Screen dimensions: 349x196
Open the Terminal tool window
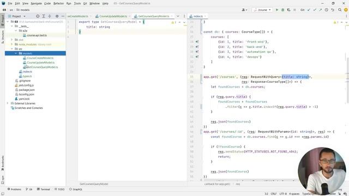tap(44, 189)
